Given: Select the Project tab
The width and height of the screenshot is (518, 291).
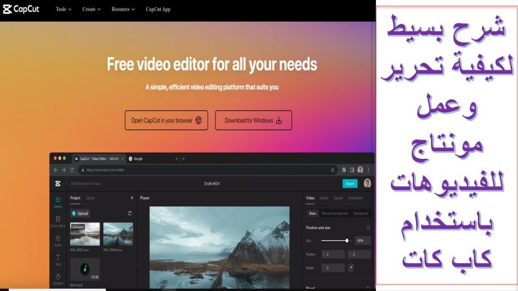Looking at the screenshot, I should 75,198.
